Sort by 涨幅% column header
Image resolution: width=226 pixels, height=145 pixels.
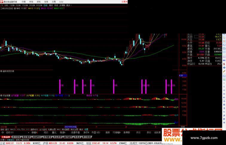click(34, 132)
